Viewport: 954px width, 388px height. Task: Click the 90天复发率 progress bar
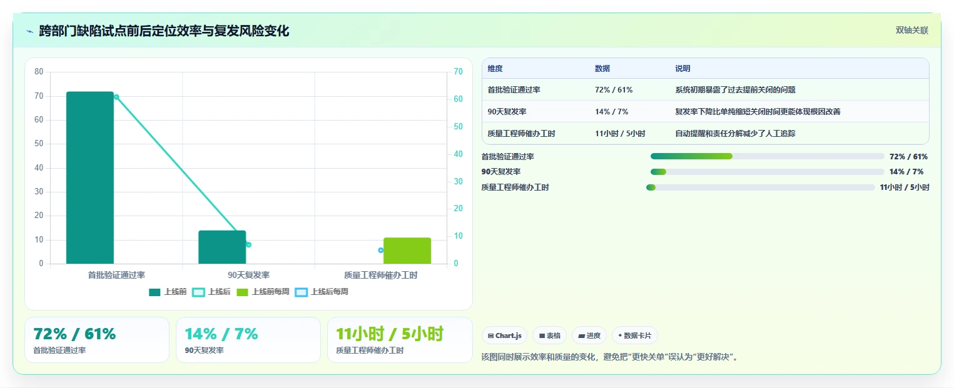[x=768, y=172]
